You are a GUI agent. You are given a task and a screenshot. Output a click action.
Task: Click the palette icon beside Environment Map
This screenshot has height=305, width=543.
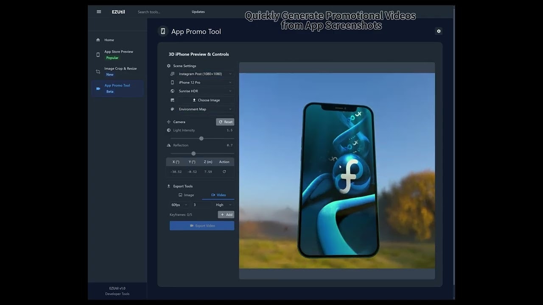point(172,109)
